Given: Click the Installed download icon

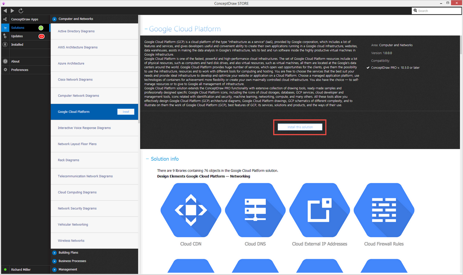Looking at the screenshot, I should [x=5, y=45].
